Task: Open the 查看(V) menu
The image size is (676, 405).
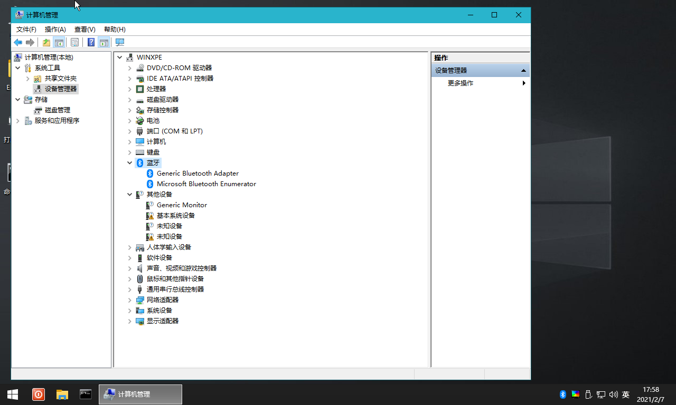Action: [x=85, y=30]
